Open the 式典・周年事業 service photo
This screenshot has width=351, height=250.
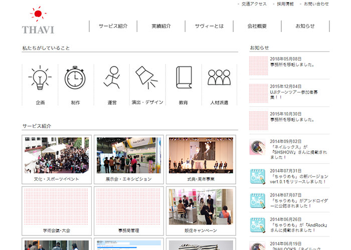(201, 155)
